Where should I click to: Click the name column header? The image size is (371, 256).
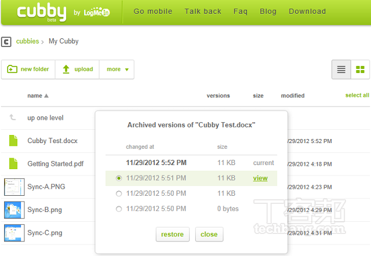click(35, 96)
